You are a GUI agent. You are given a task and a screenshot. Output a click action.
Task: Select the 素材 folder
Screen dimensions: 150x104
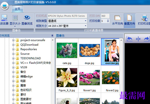coord(23,94)
